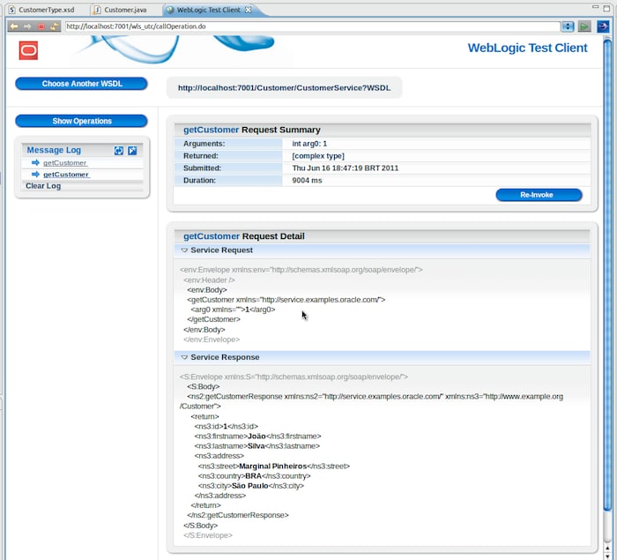The height and width of the screenshot is (560, 617).
Task: Click the green Go play button beside URL
Action: [584, 26]
